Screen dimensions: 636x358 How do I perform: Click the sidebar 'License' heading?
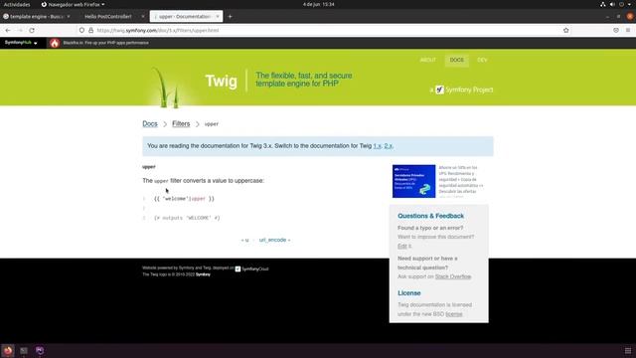[408, 293]
